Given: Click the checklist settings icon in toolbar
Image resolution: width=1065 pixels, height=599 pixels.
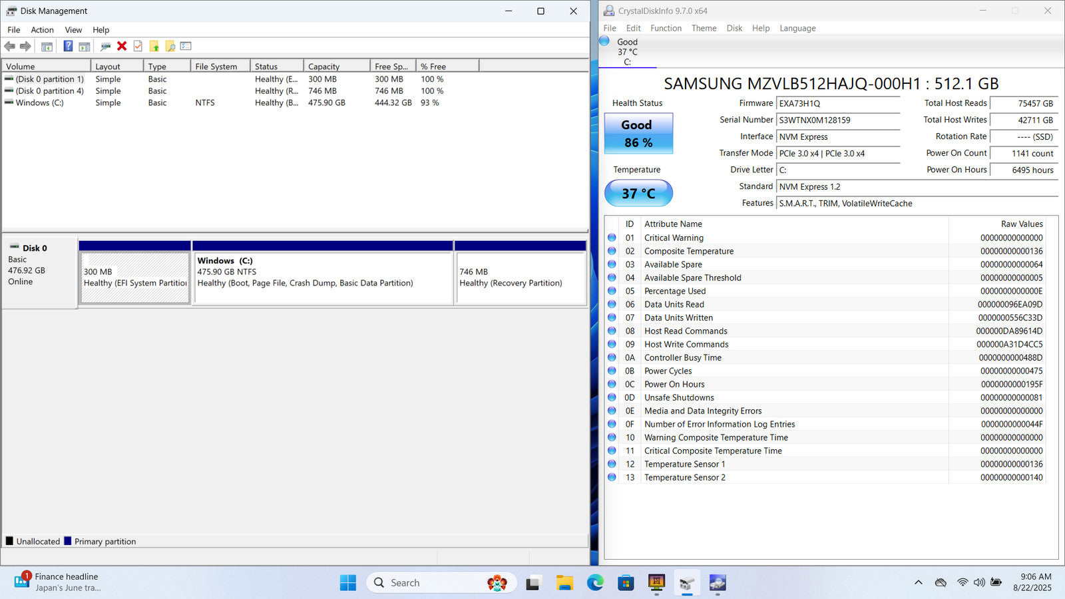Looking at the screenshot, I should [x=186, y=46].
